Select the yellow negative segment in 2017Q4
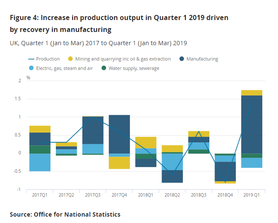The image size is (278, 223). pos(119,163)
